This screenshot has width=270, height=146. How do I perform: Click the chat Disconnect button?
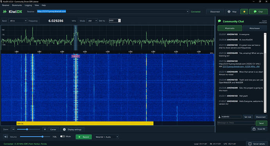261,117
